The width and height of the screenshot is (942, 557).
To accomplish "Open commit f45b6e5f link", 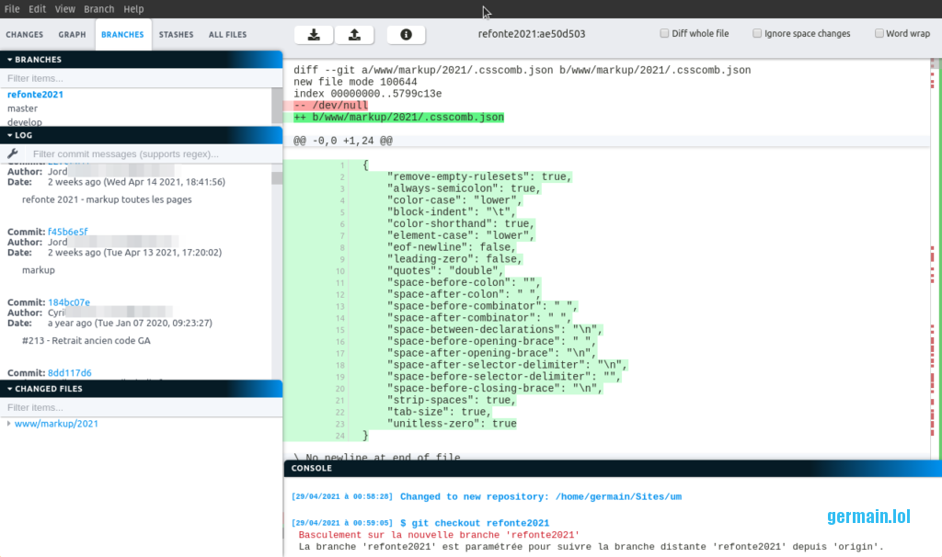I will pos(68,232).
